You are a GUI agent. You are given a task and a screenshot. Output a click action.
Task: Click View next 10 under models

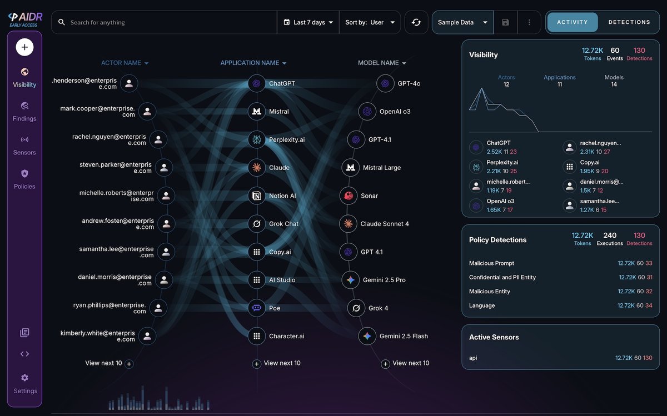coord(405,363)
